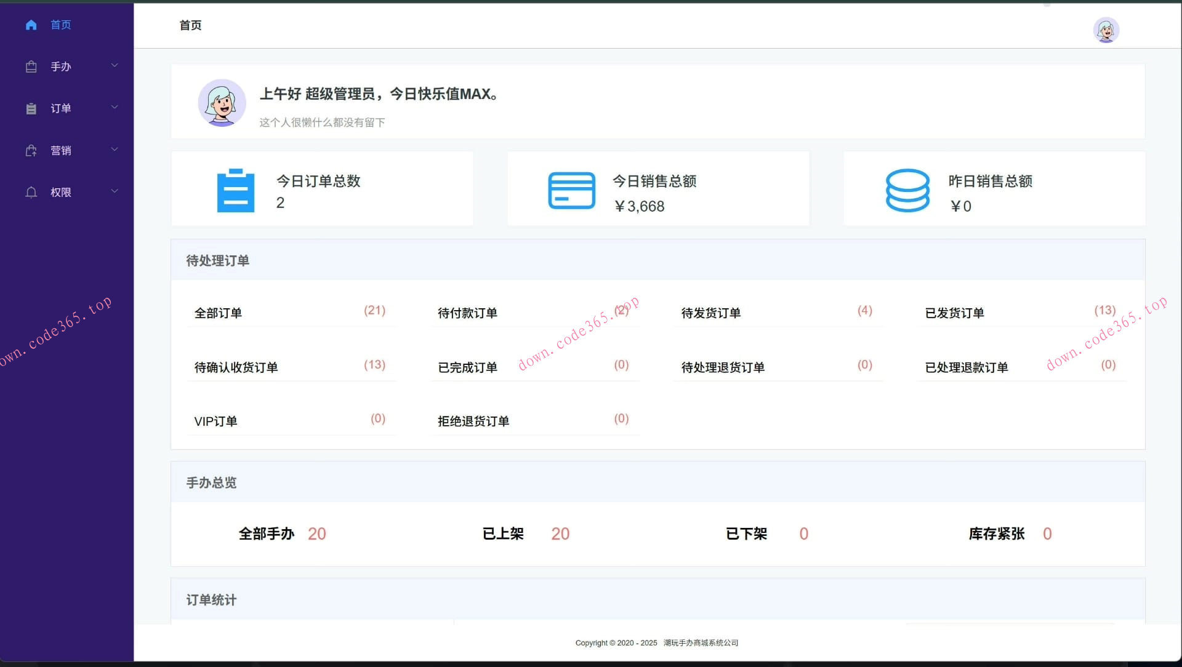1182x667 pixels.
Task: Click the 首页 breadcrumb at top
Action: [190, 26]
